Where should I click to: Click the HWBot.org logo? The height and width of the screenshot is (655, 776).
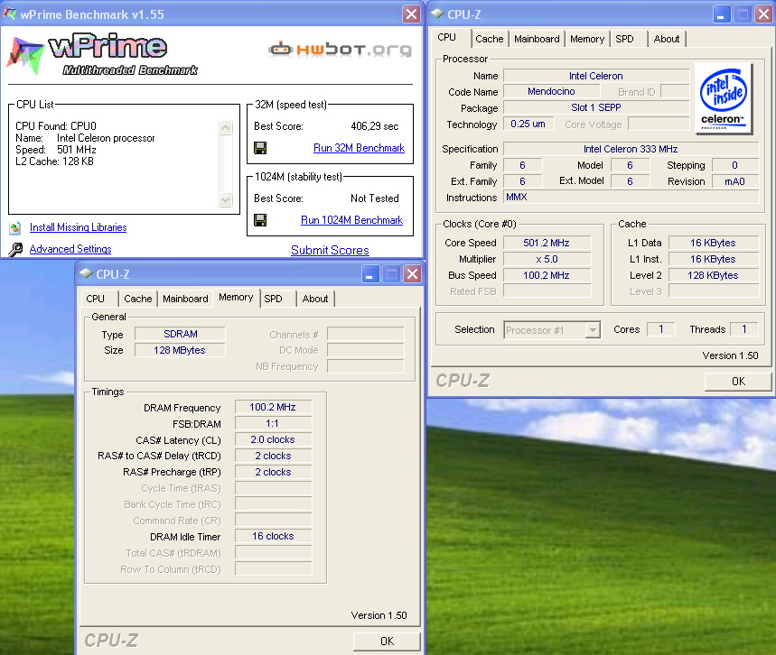coord(340,49)
